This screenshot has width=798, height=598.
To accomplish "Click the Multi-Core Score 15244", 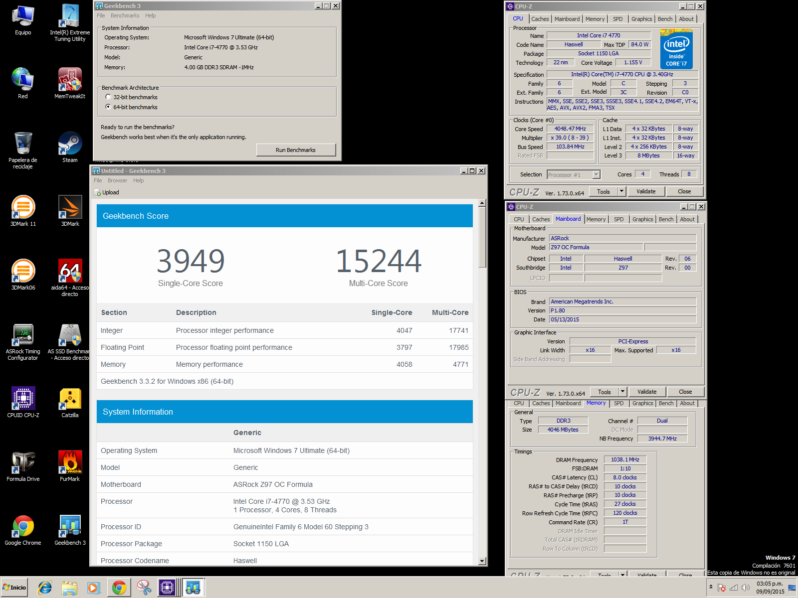I will click(x=379, y=261).
